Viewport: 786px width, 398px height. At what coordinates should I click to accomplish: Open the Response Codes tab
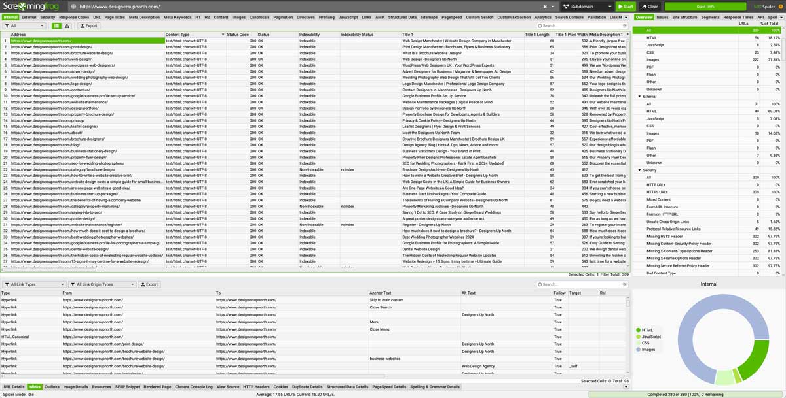point(74,17)
